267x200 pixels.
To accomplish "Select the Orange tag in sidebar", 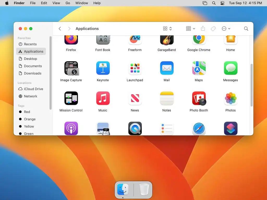I will pyautogui.click(x=31, y=119).
